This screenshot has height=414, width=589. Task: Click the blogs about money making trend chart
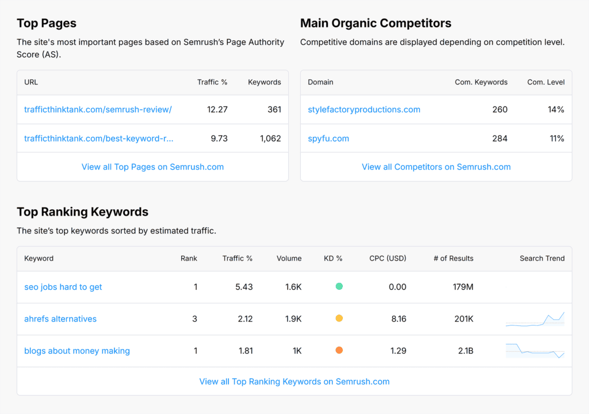535,351
